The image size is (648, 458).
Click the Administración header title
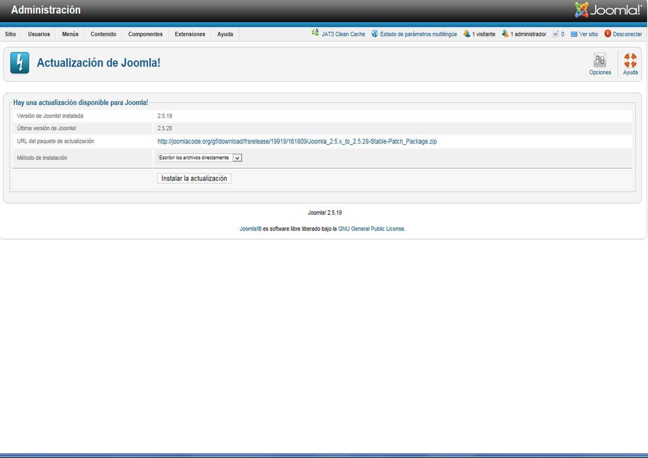pyautogui.click(x=46, y=10)
